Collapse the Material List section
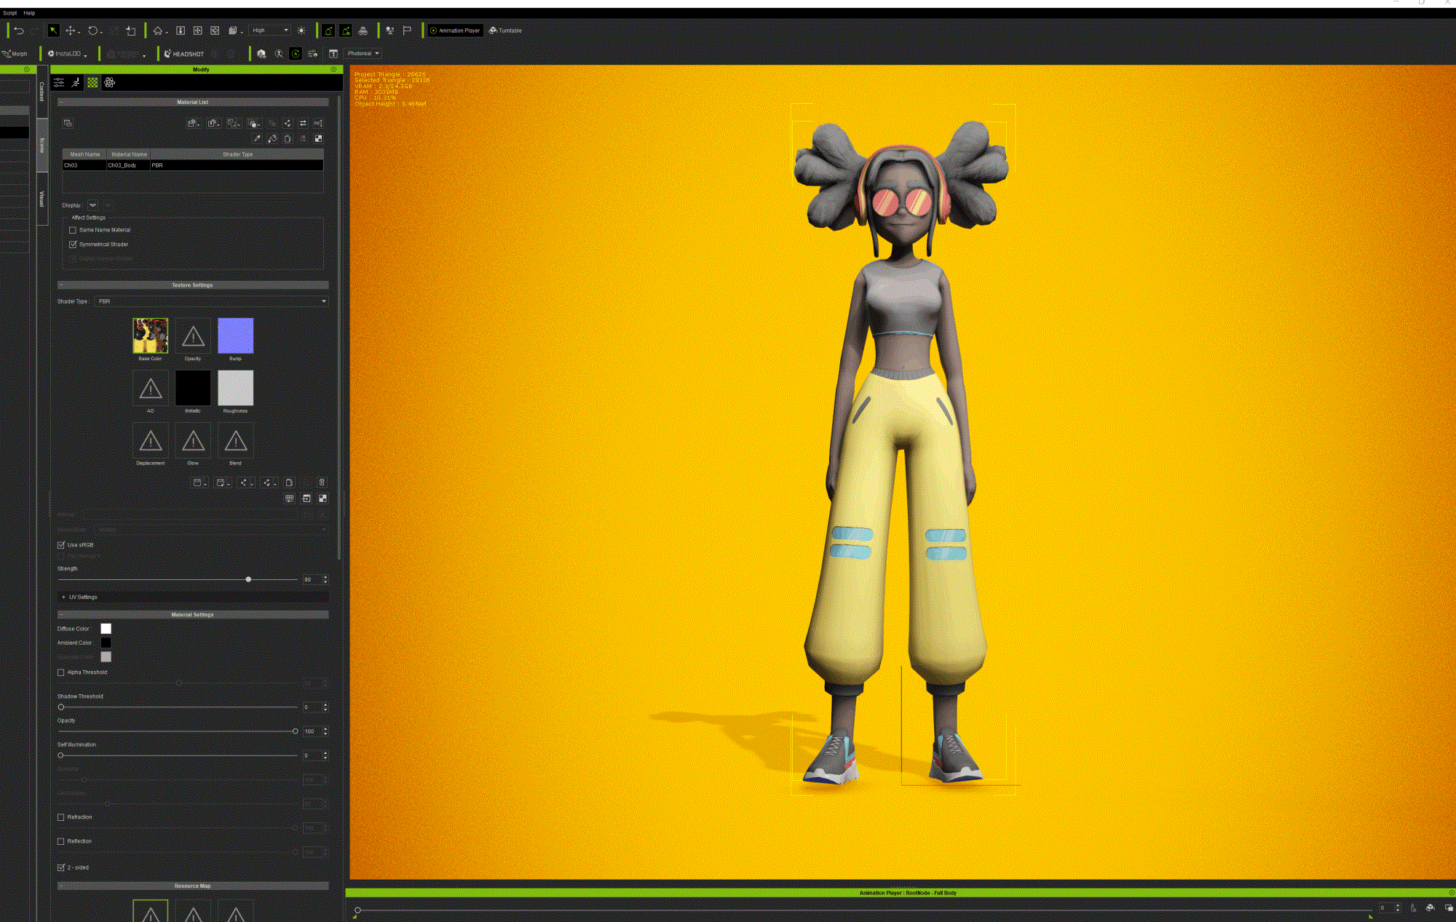The image size is (1456, 922). pyautogui.click(x=61, y=103)
